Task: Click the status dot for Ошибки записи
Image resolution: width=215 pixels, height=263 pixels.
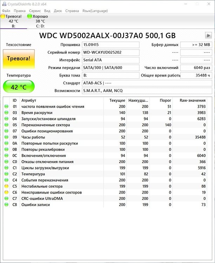Action: pos(6,205)
